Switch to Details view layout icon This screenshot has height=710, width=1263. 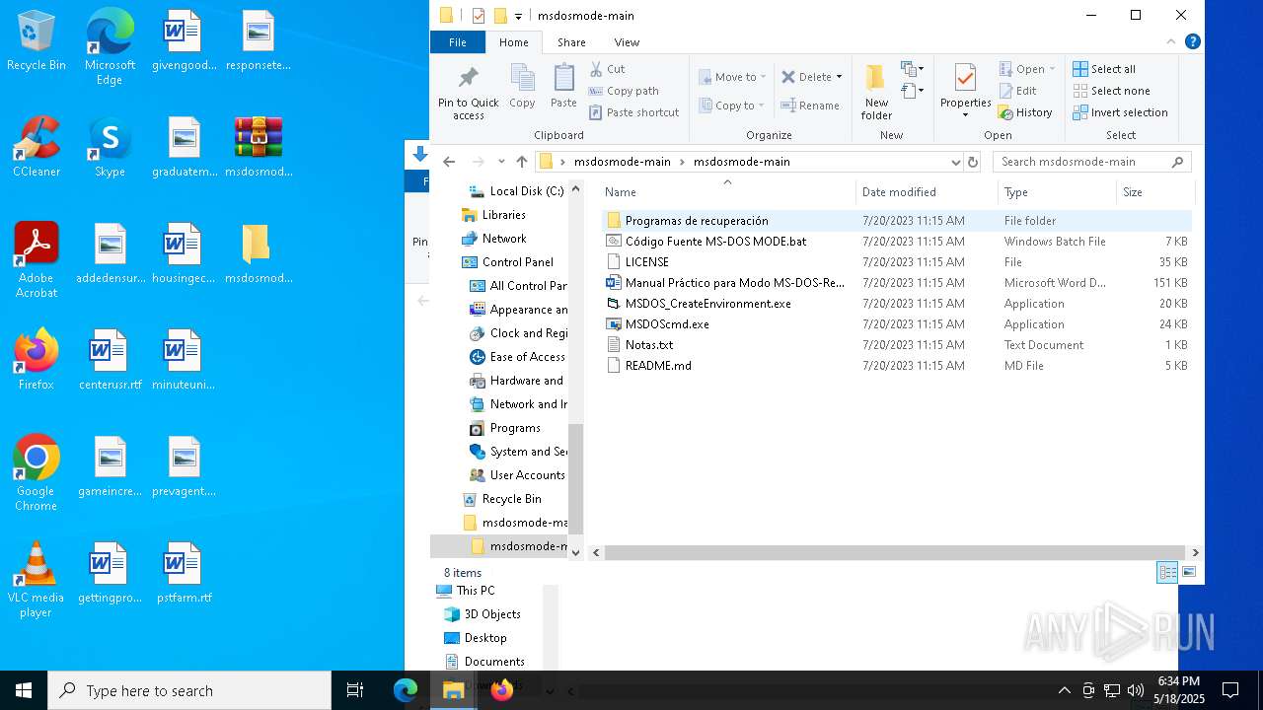coord(1167,572)
